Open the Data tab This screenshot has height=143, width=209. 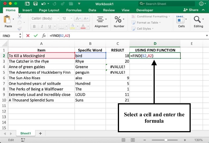[92, 10]
